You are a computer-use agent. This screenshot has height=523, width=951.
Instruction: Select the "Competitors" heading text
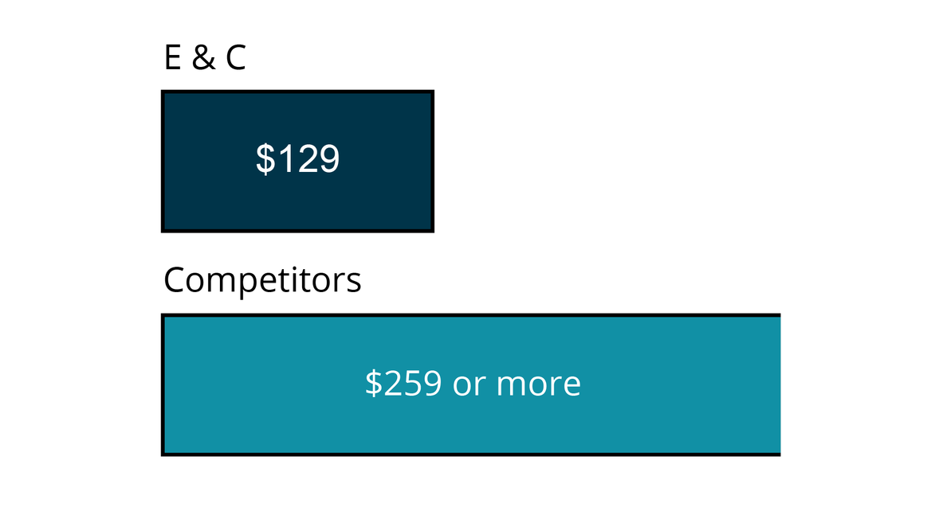point(262,280)
